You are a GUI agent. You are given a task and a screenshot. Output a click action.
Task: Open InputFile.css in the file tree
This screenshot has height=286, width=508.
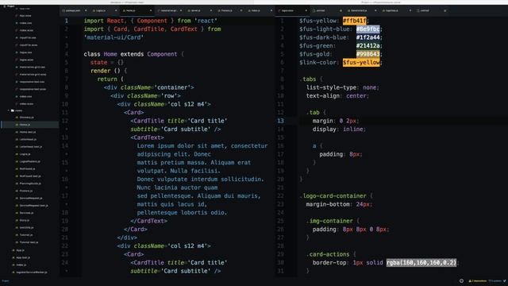tap(28, 37)
